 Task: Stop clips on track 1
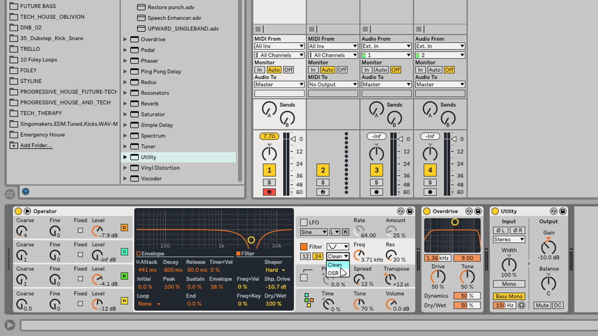258,29
